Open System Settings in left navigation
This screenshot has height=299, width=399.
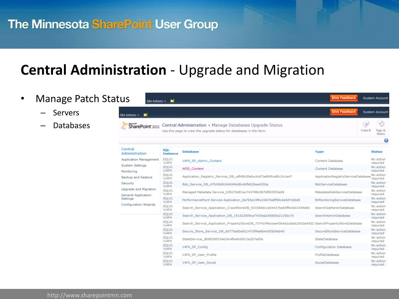tap(134, 165)
